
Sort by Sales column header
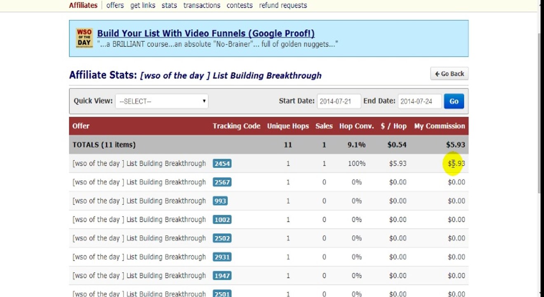point(324,126)
